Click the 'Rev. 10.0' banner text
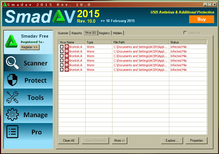The width and height of the screenshot is (219, 154). coord(86,21)
